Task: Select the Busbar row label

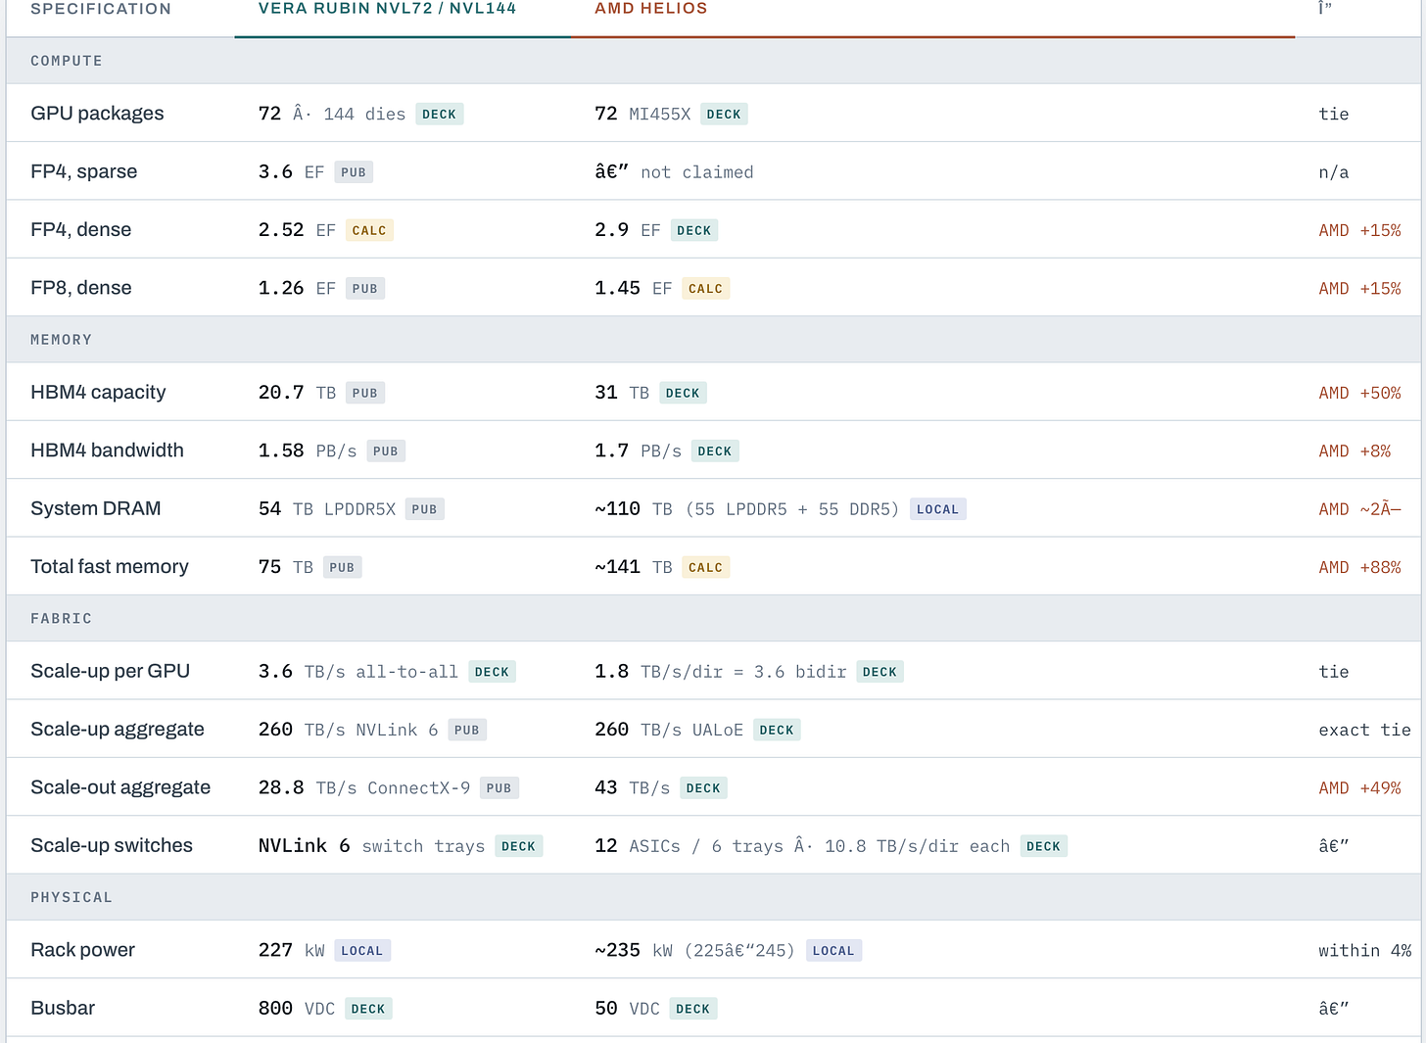Action: coord(63,1008)
